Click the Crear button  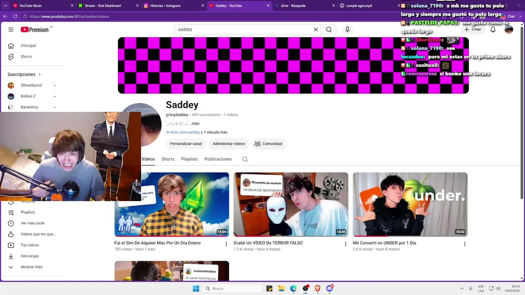[x=472, y=29]
